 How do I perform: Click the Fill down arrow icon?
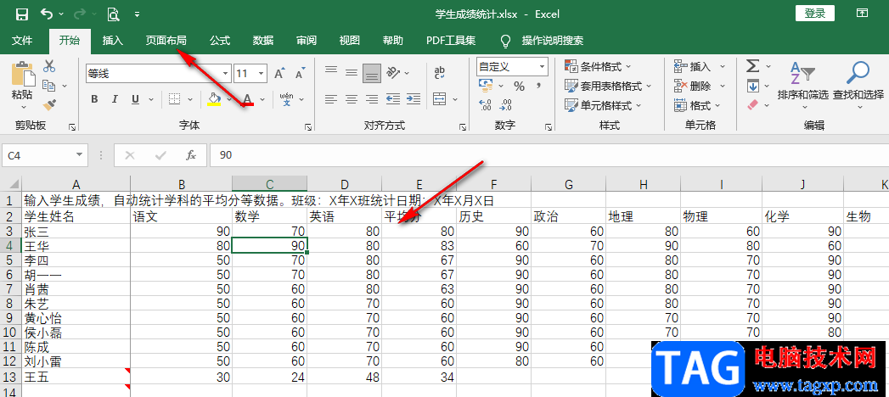(752, 86)
